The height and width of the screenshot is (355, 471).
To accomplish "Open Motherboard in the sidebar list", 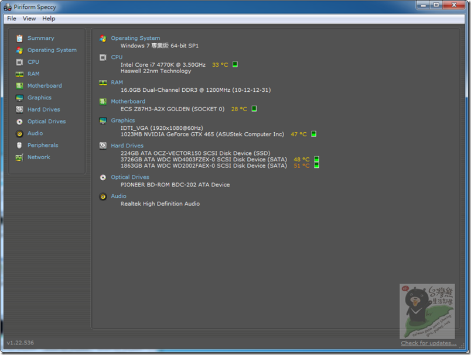I will (x=45, y=86).
